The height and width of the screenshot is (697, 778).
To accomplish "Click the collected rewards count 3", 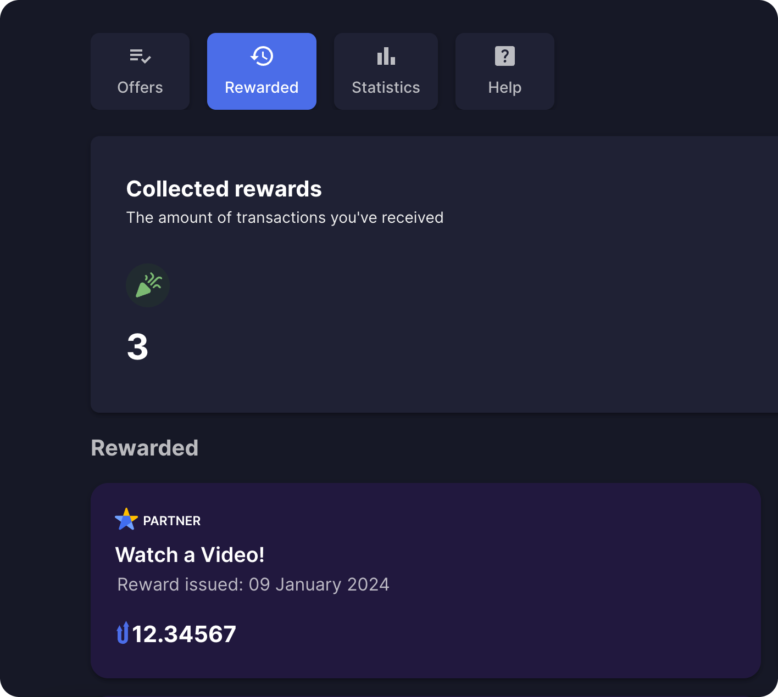I will click(x=137, y=347).
